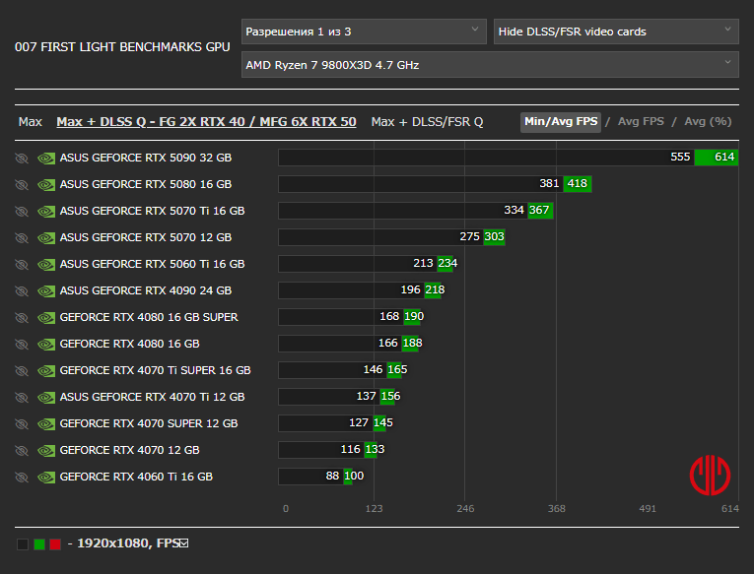This screenshot has height=574, width=754.
Task: Hide the ASUS GeForce RTX 4090 24 GB row
Action: point(22,291)
